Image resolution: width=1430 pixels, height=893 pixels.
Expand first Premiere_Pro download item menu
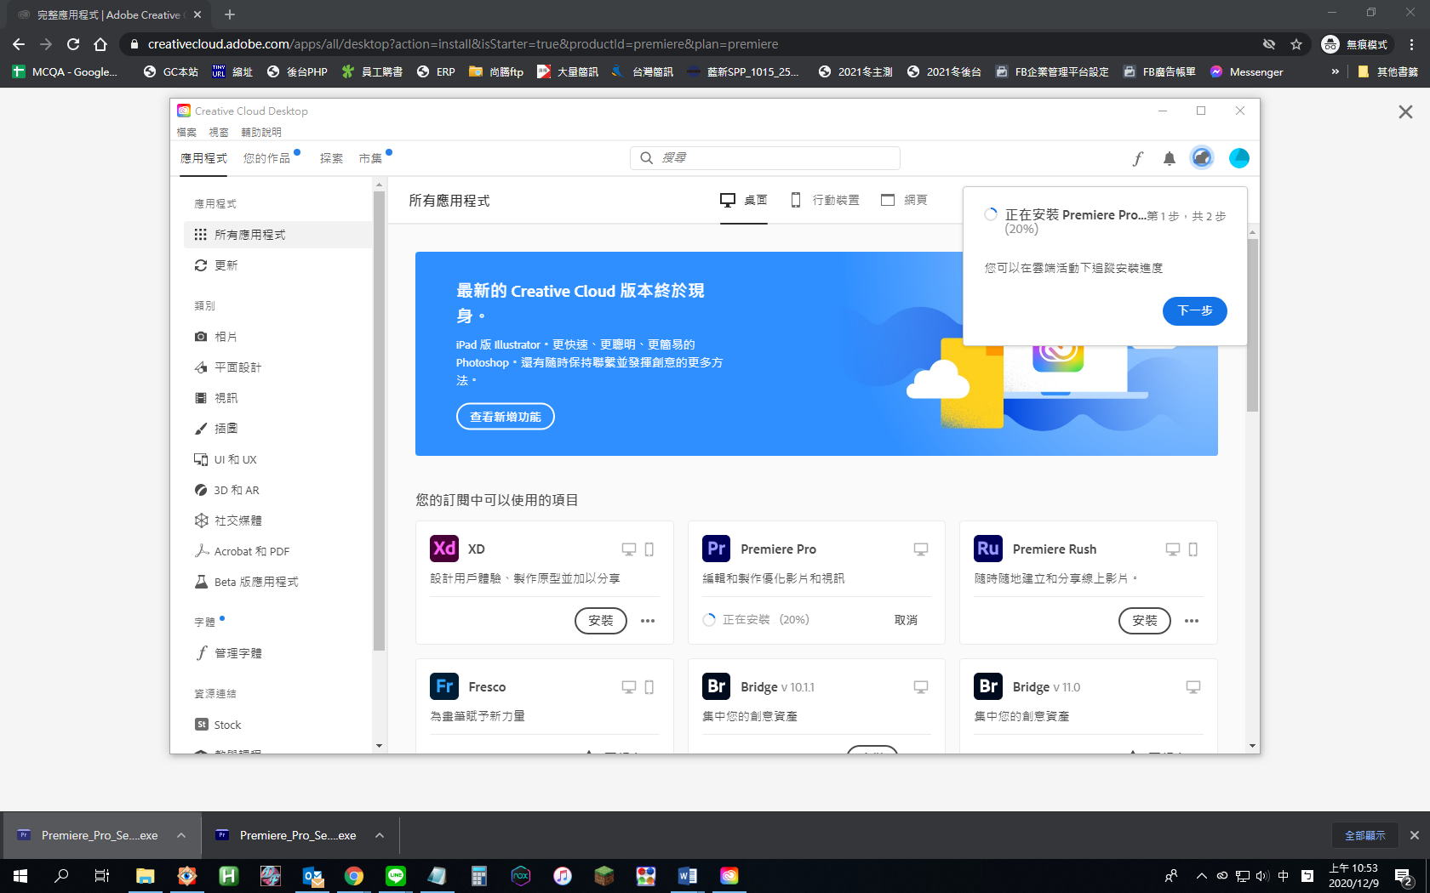(x=181, y=835)
